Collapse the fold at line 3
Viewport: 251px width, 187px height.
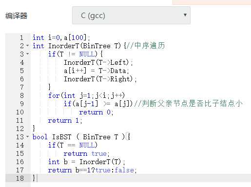coord(28,54)
